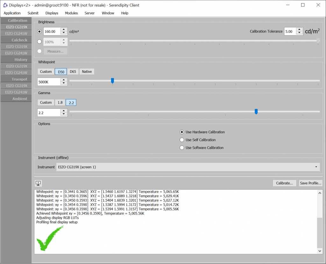Click the monitor identification icon above the log

pyautogui.click(x=39, y=183)
